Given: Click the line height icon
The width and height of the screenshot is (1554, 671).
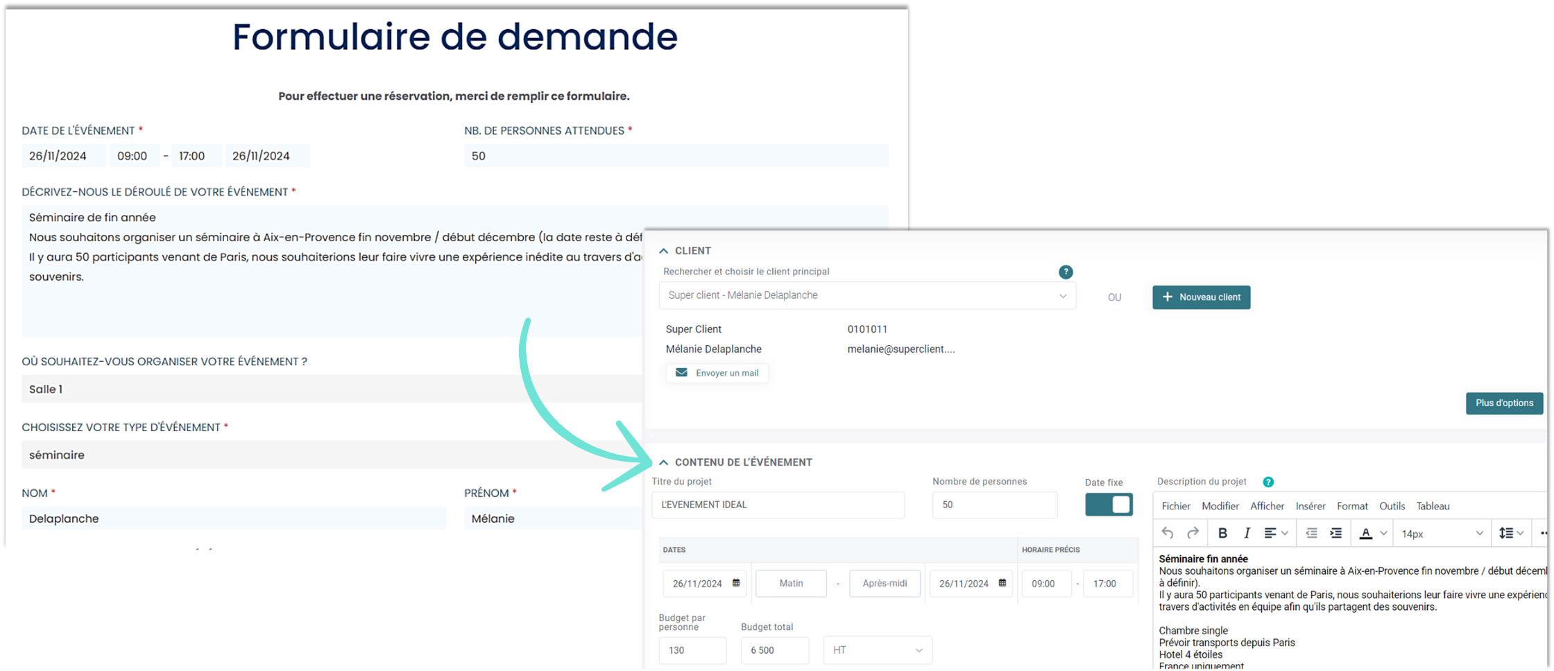Looking at the screenshot, I should coord(1506,533).
